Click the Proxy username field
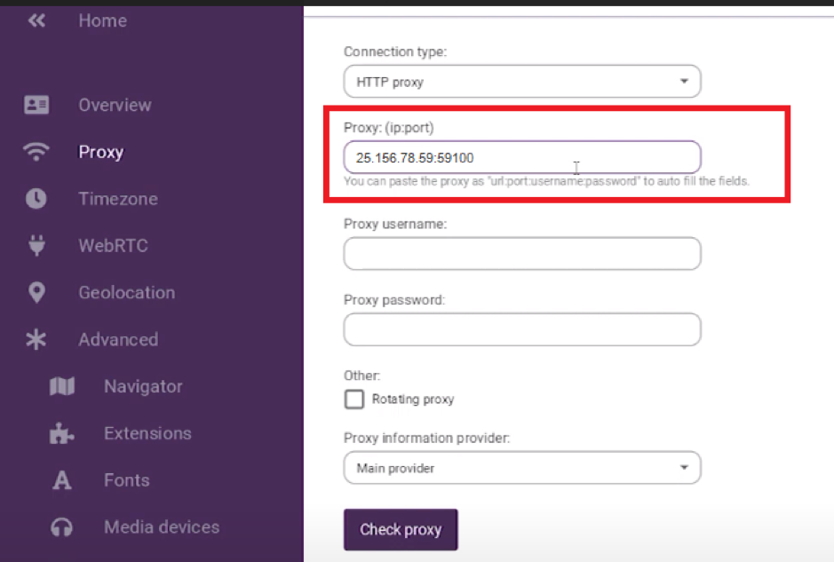The image size is (834, 562). (x=522, y=254)
